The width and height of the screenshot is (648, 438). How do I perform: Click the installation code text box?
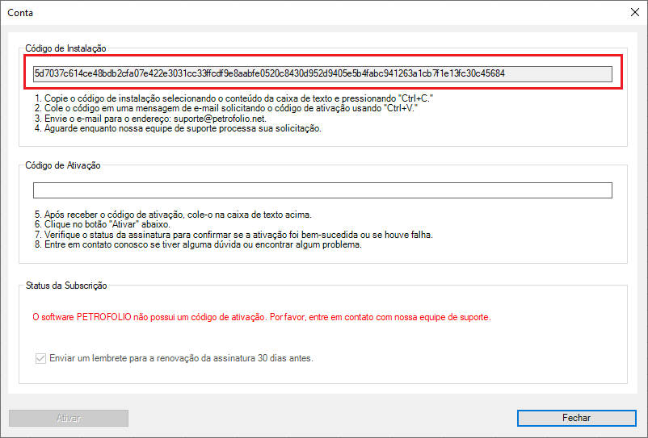click(322, 73)
